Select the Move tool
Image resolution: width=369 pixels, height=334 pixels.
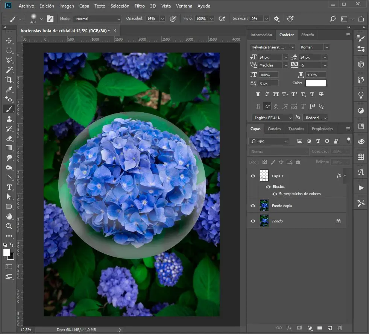click(x=9, y=41)
